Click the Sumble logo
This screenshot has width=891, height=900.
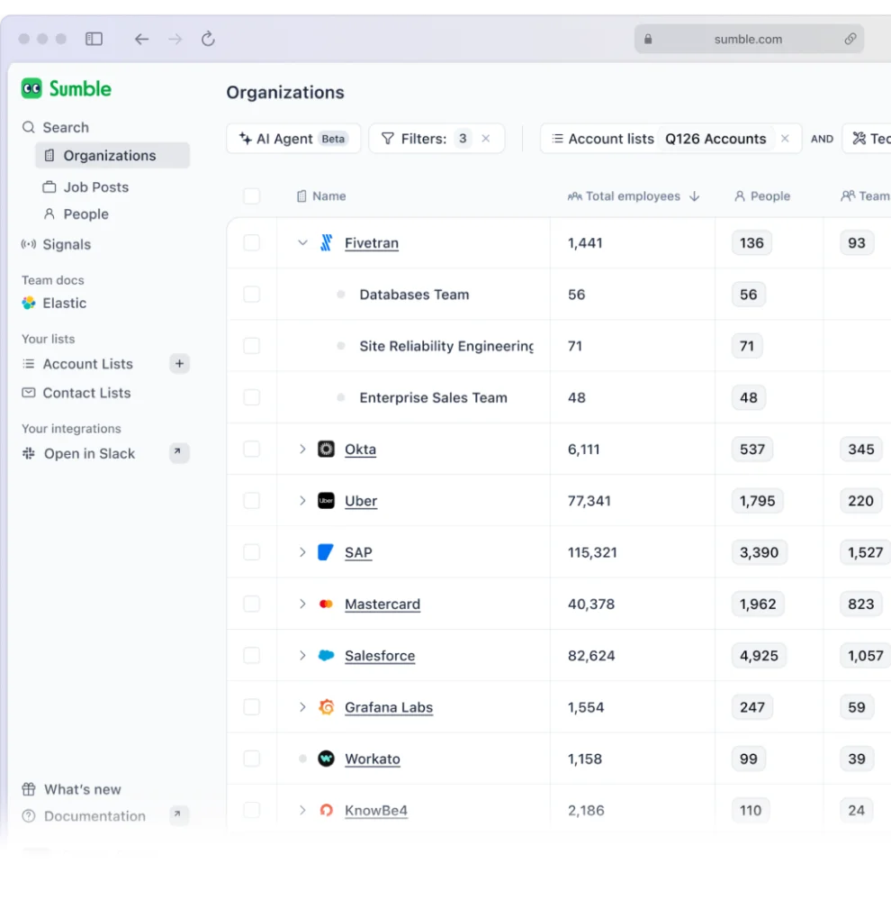(x=66, y=88)
